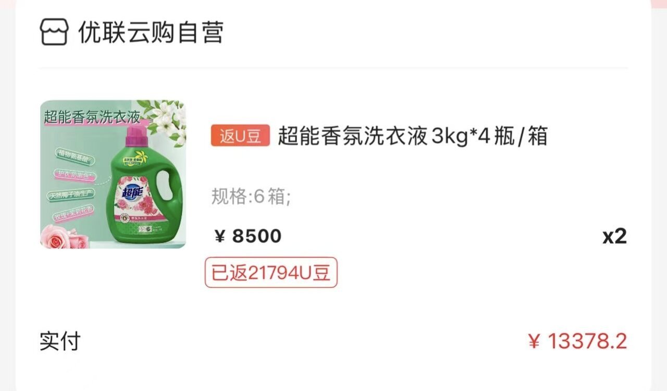Tap the orange 返U豆 tag
Image resolution: width=667 pixels, height=391 pixels.
[x=240, y=136]
